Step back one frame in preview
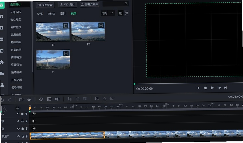243x143 pixels. pyautogui.click(x=205, y=88)
